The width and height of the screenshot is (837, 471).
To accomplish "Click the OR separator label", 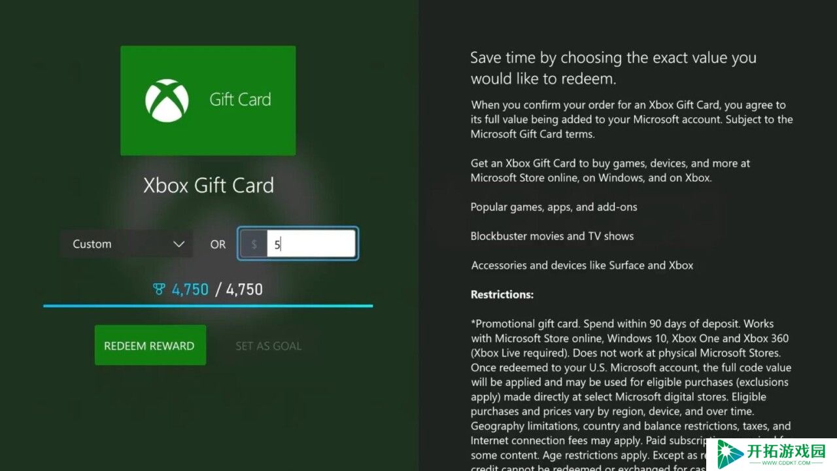I will click(218, 244).
